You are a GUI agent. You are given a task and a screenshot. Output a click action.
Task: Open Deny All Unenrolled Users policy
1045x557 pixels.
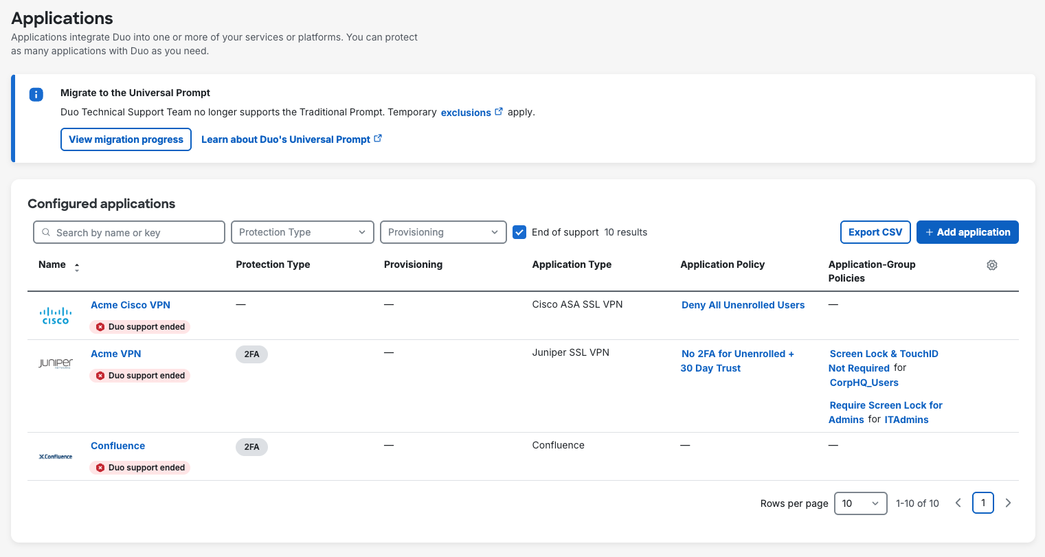[x=743, y=305]
